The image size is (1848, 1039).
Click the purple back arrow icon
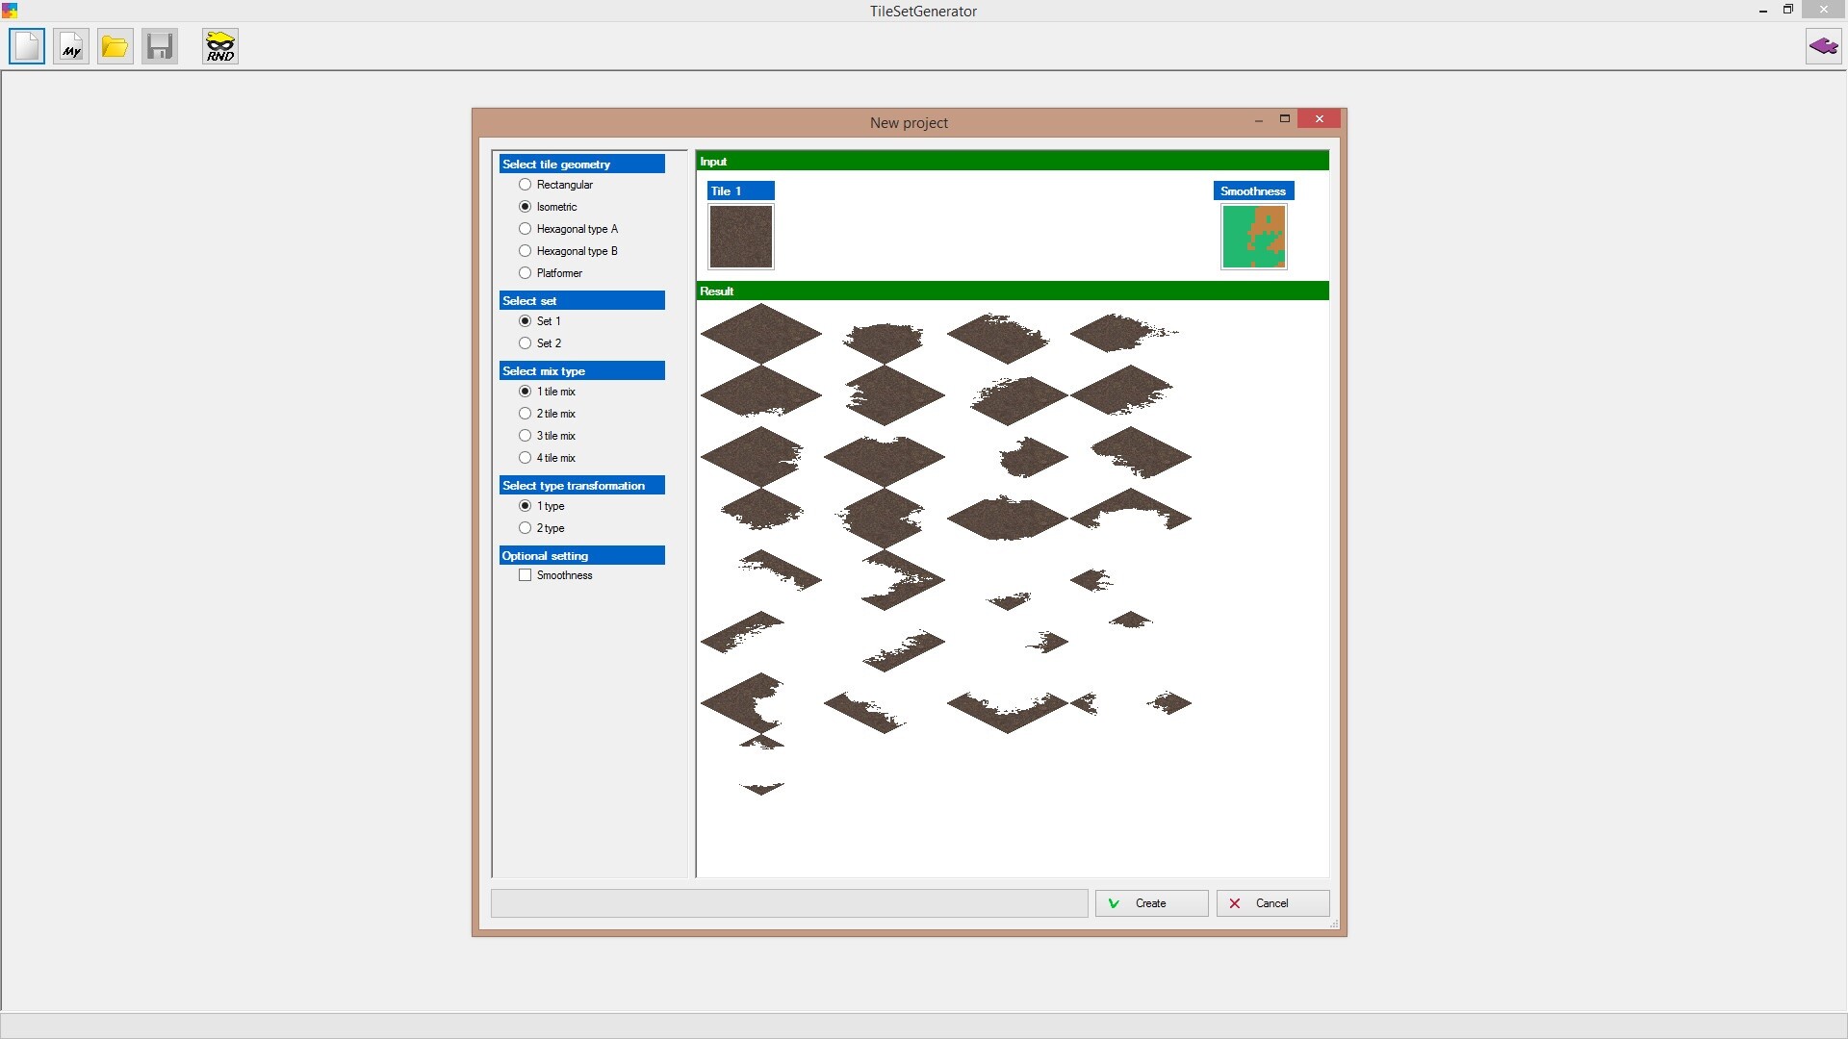pyautogui.click(x=1823, y=46)
